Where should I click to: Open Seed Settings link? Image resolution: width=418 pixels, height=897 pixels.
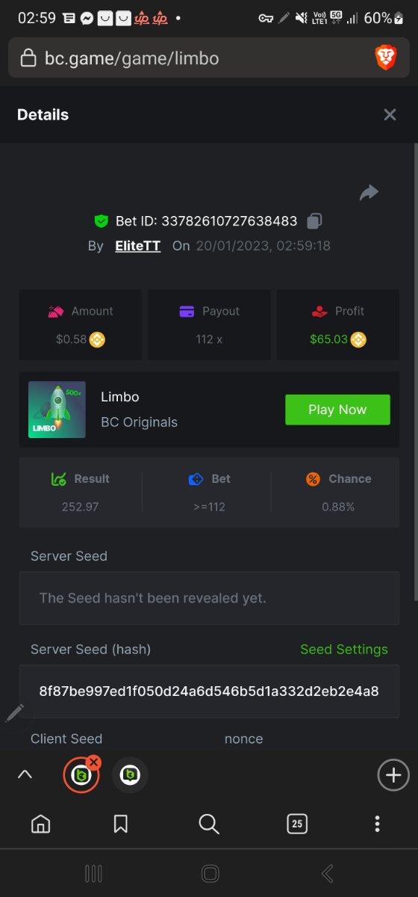click(x=344, y=650)
